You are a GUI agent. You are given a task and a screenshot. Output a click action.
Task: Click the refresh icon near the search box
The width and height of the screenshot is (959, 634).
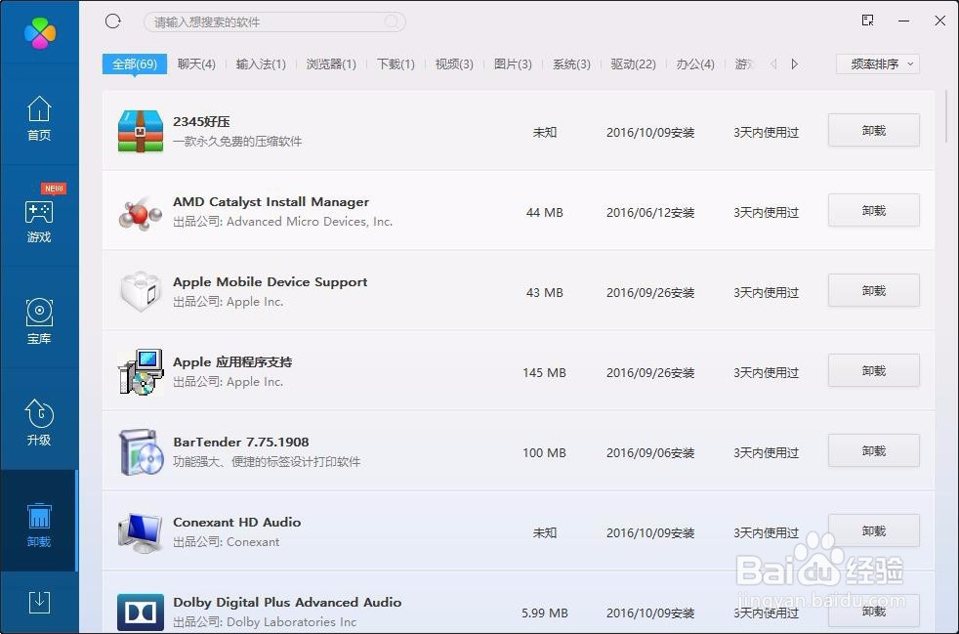tap(112, 21)
